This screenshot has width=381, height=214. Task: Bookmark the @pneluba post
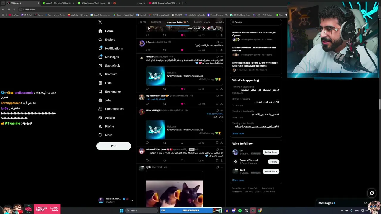pos(217,50)
